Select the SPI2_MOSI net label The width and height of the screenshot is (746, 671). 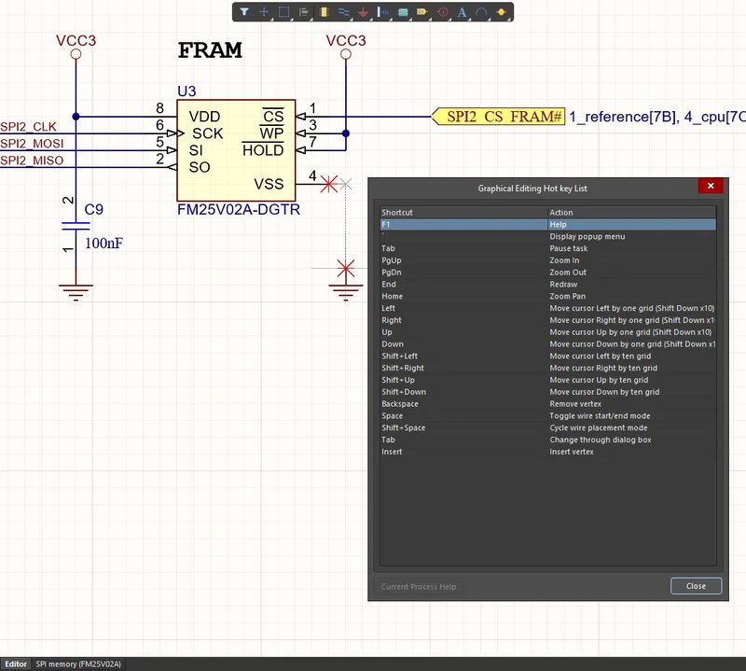(32, 144)
